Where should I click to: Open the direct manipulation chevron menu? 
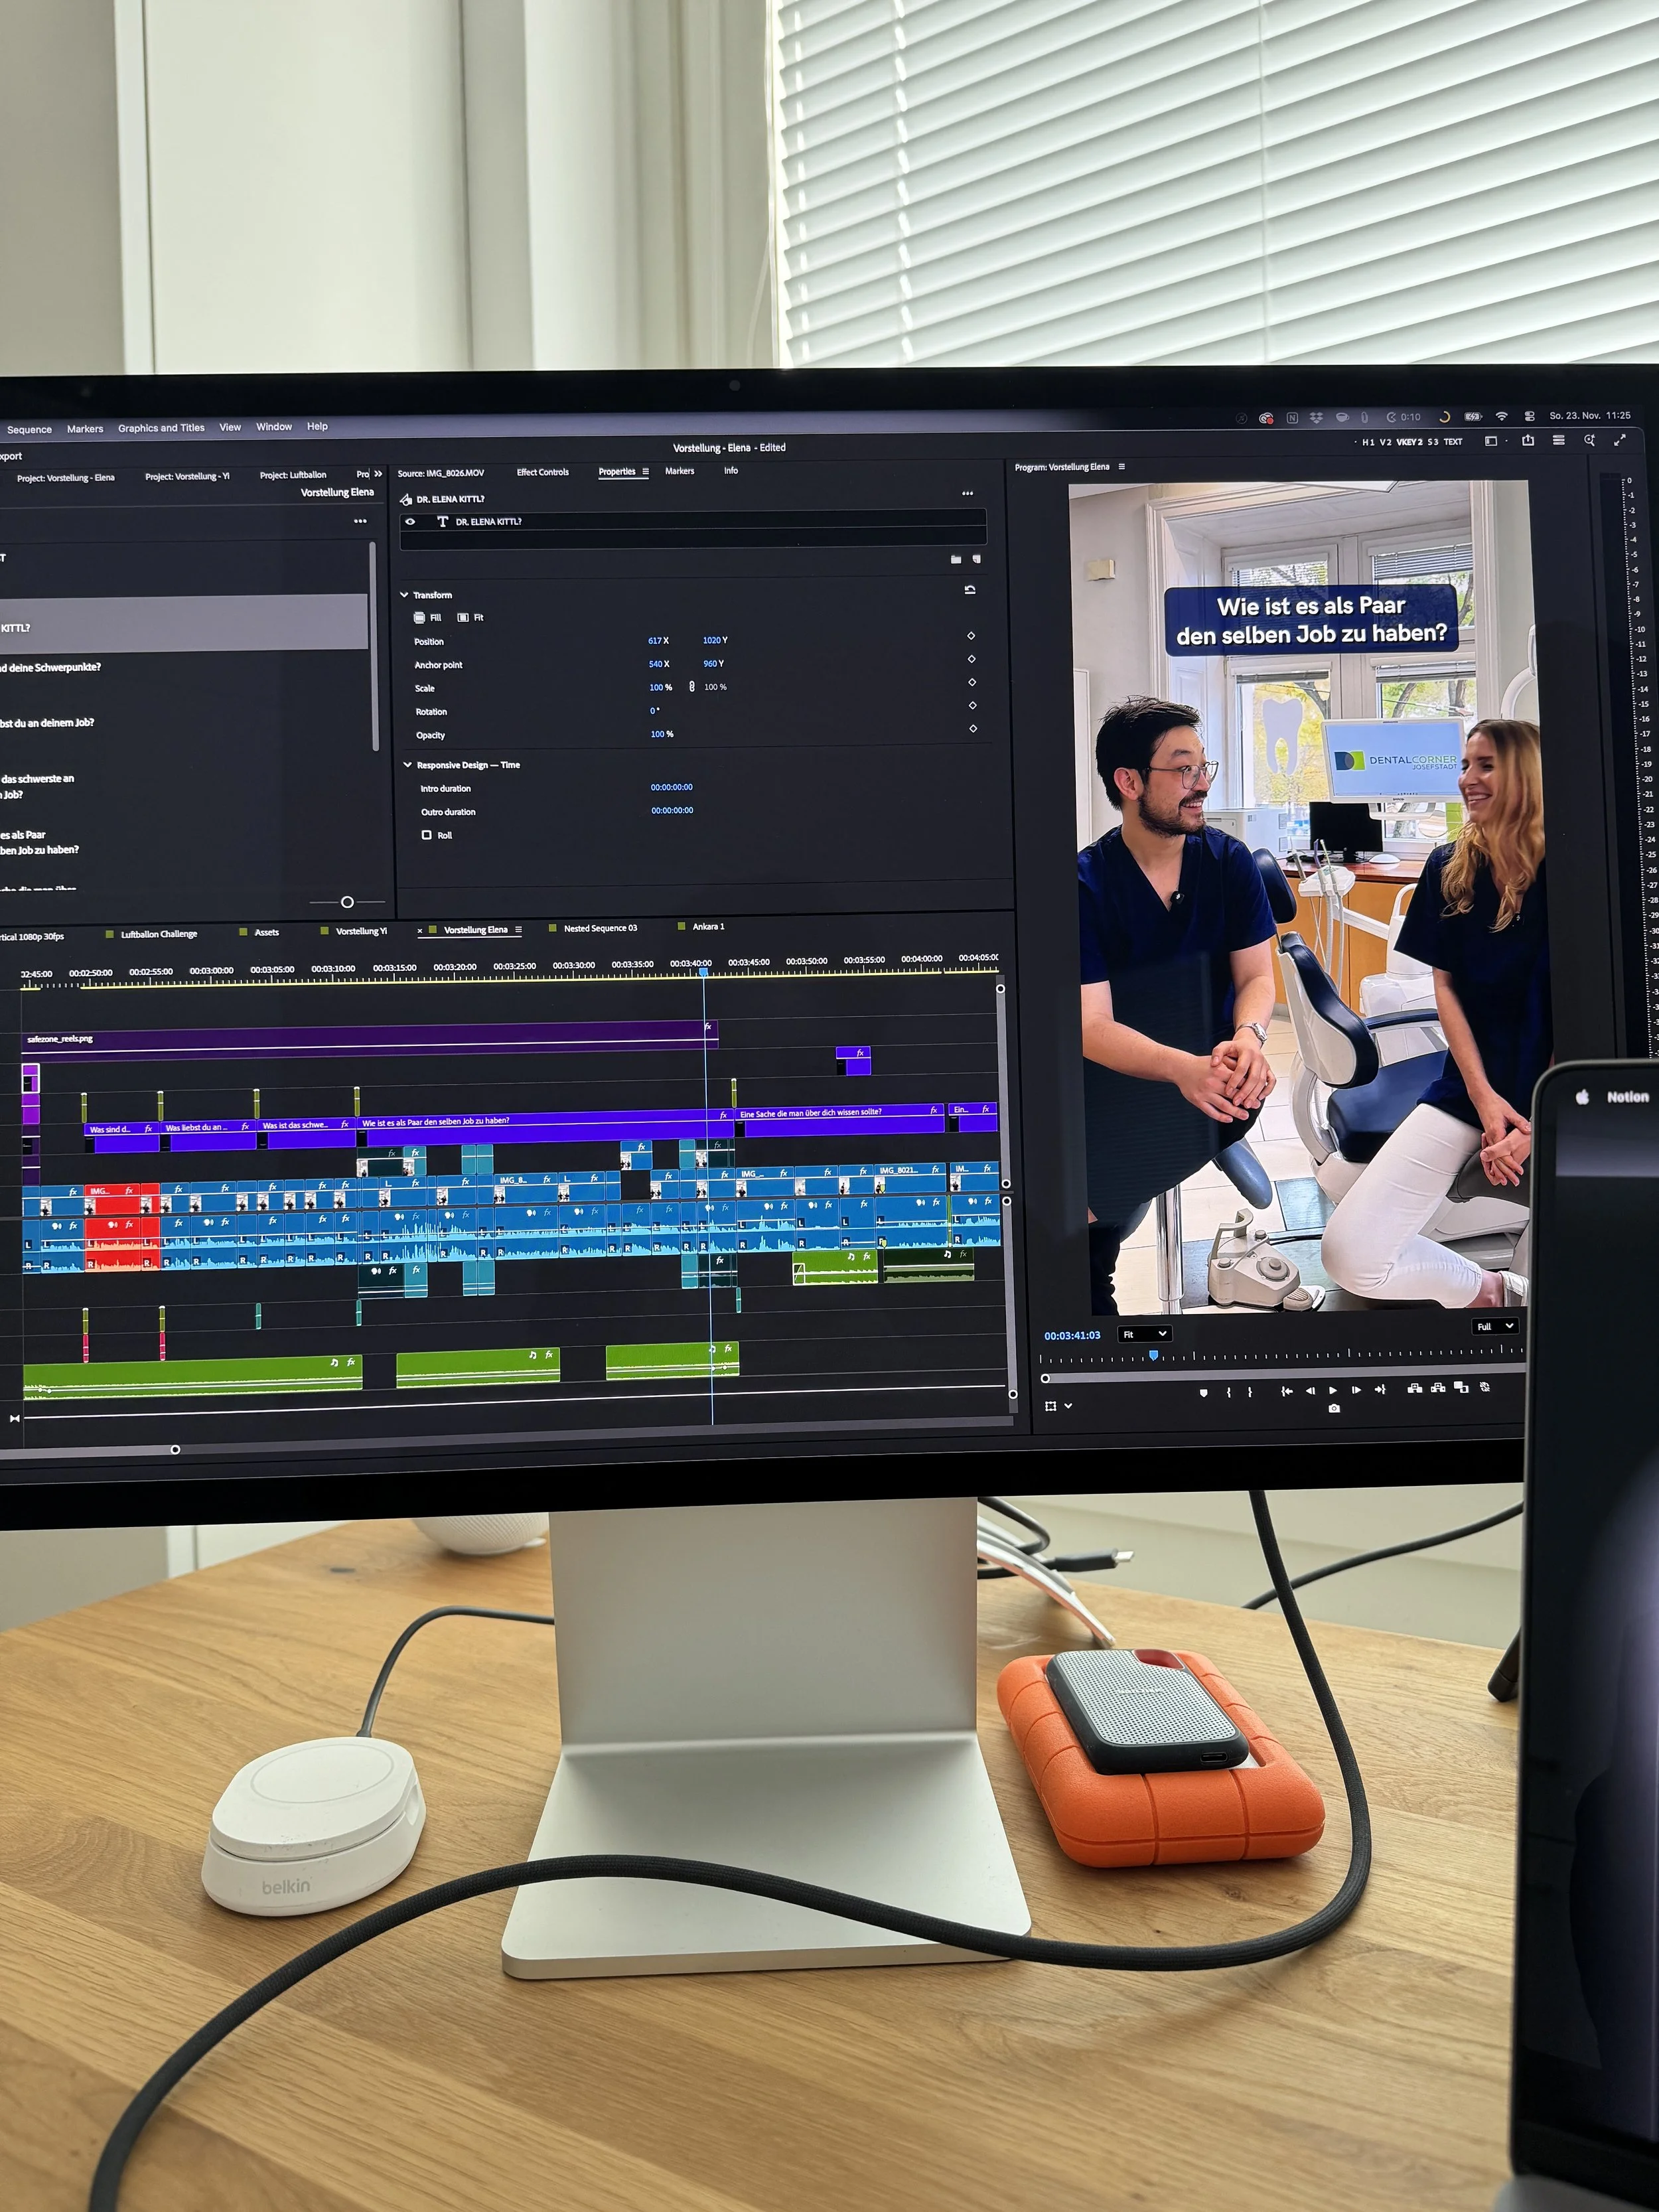click(x=1068, y=1406)
